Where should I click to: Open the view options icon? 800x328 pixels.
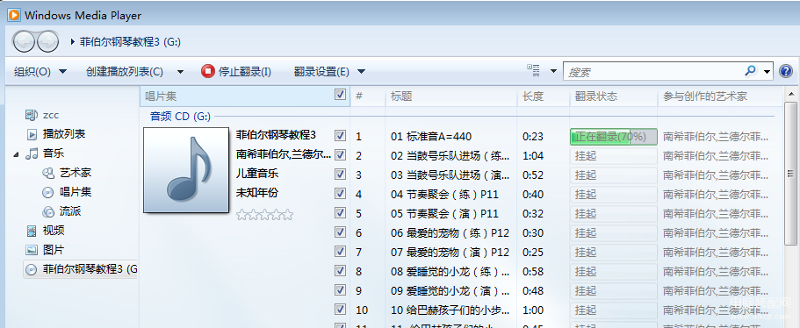coord(533,71)
